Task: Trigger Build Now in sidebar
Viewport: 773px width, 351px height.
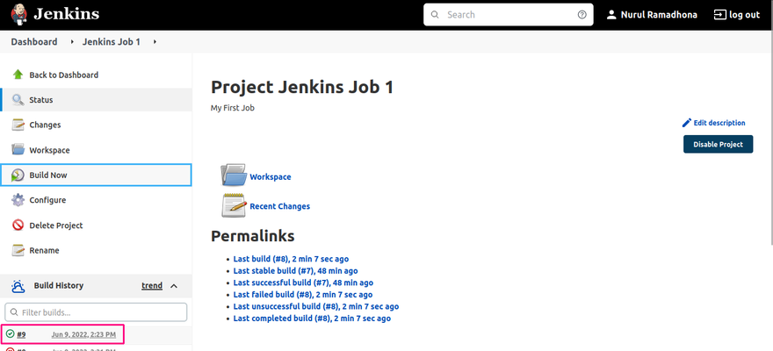Action: (48, 175)
